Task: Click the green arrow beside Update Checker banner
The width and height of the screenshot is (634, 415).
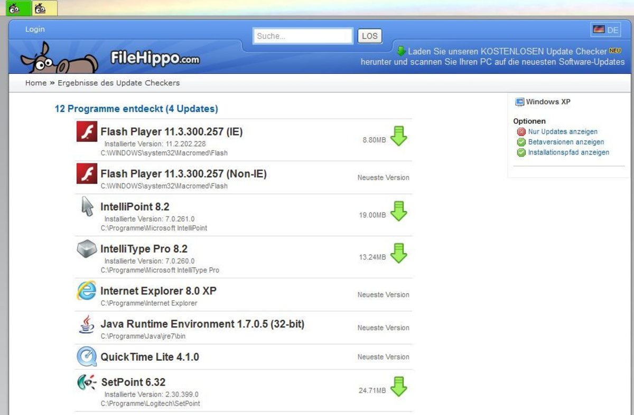Action: click(401, 51)
